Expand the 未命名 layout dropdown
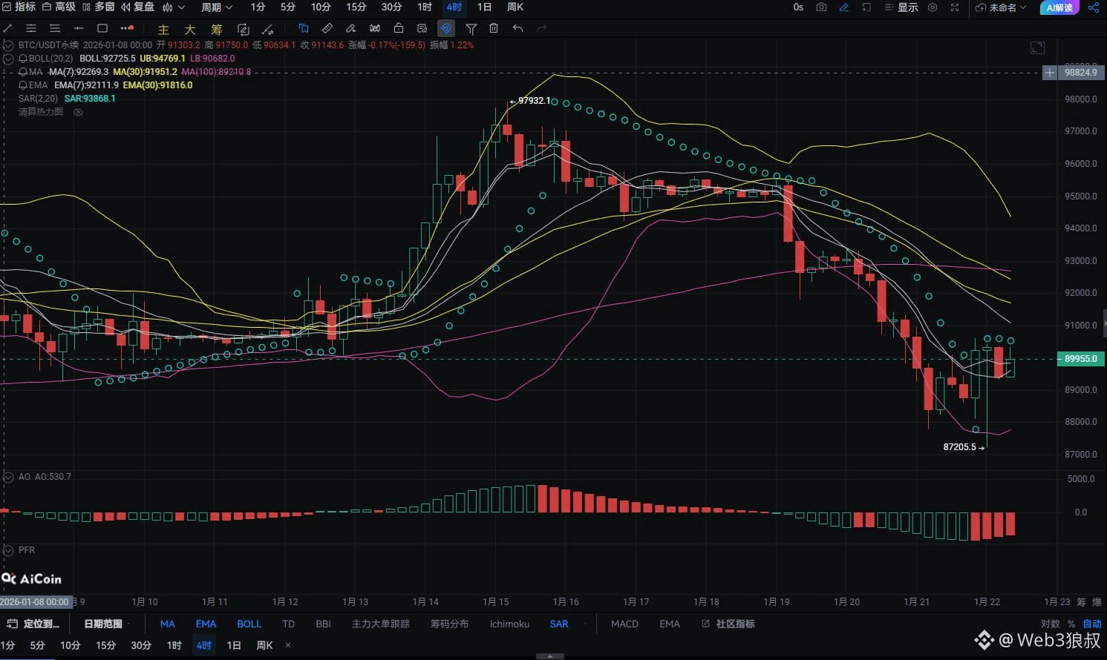The image size is (1107, 660). [x=1002, y=7]
